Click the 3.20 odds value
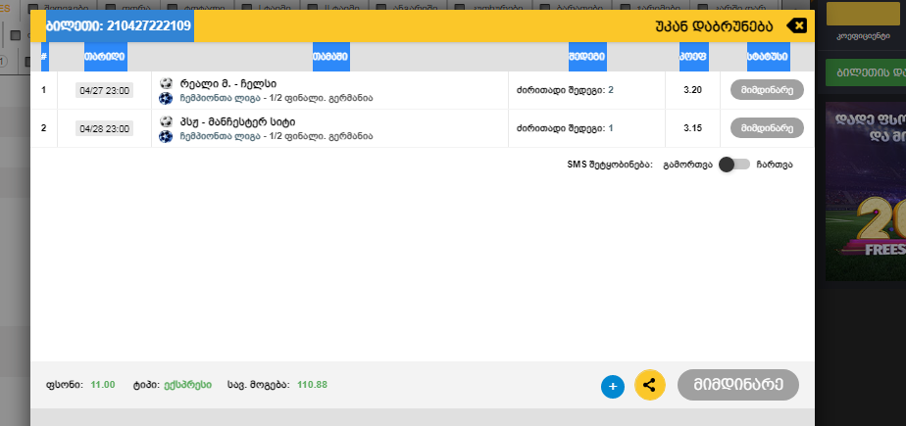906x426 pixels. click(692, 90)
